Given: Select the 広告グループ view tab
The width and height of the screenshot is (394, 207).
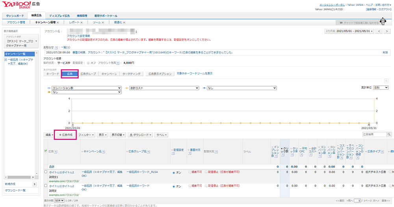Looking at the screenshot, I should coord(88,74).
